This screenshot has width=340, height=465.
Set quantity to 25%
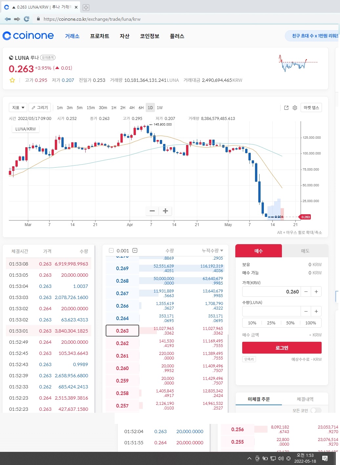(271, 323)
